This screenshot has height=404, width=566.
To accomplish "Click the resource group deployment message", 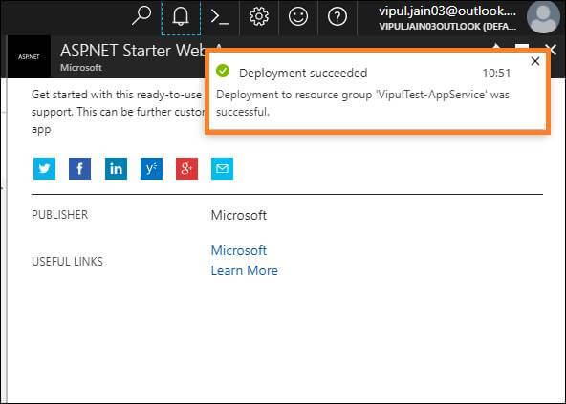I will click(x=362, y=103).
